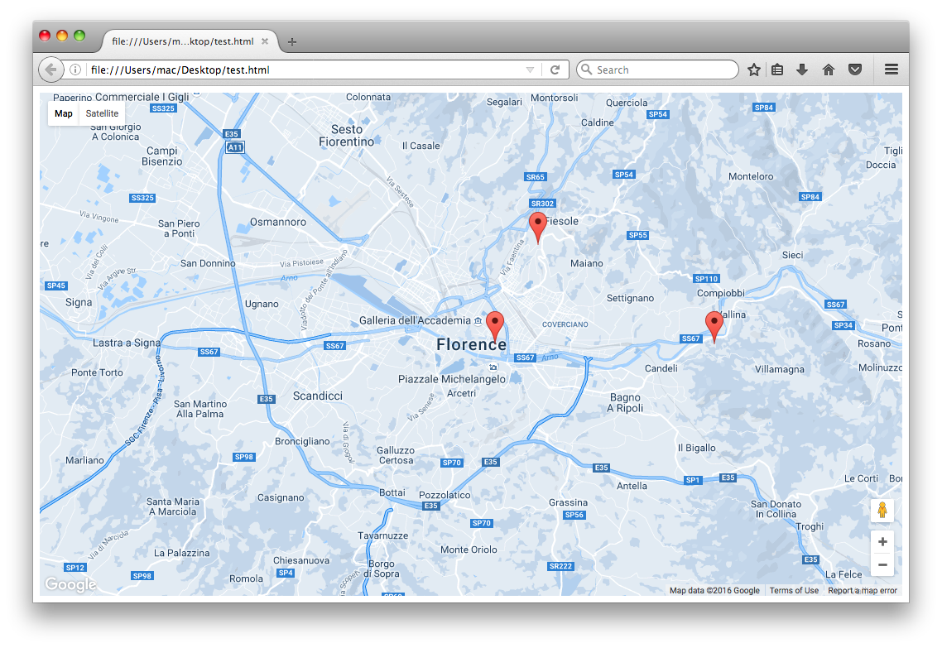Click the Map data ©2016 Google text
This screenshot has width=942, height=648.
(714, 590)
